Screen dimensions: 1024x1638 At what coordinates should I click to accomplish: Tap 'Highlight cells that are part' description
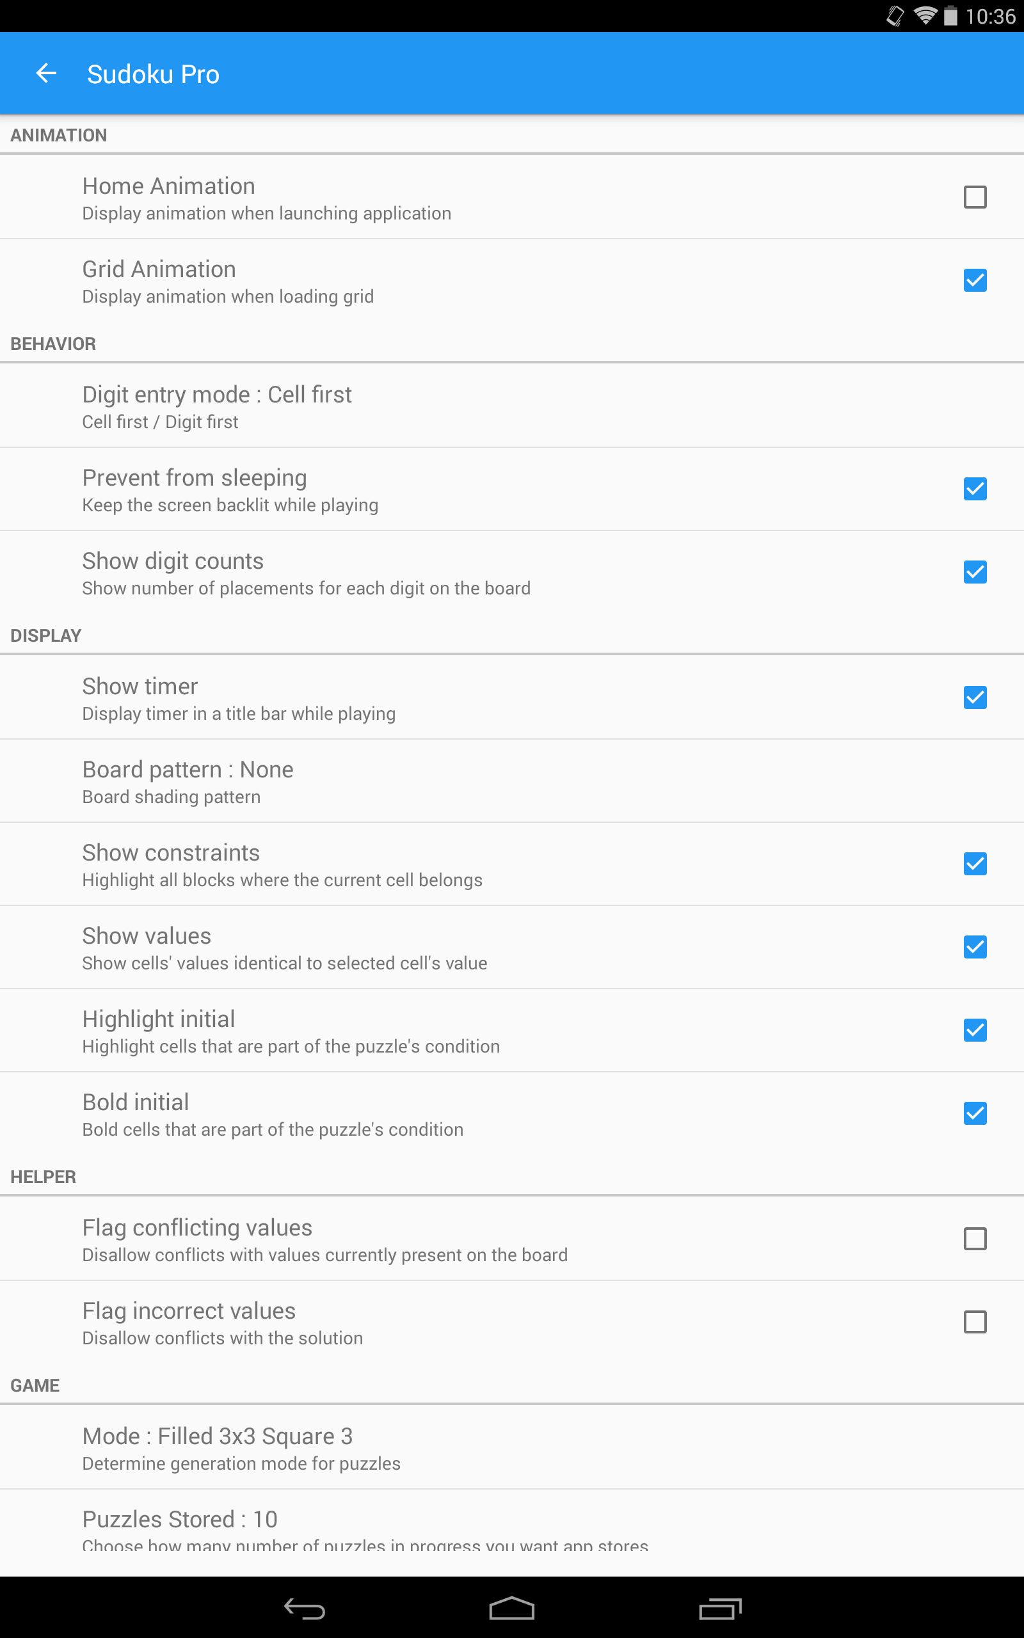(291, 1046)
